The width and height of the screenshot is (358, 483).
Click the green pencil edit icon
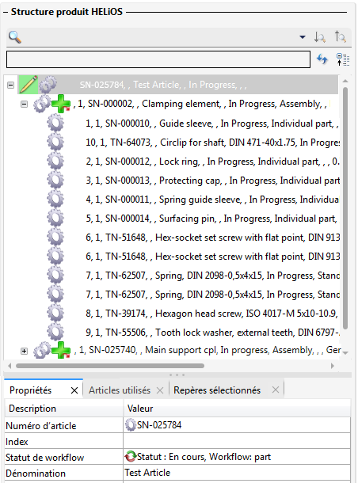point(29,85)
